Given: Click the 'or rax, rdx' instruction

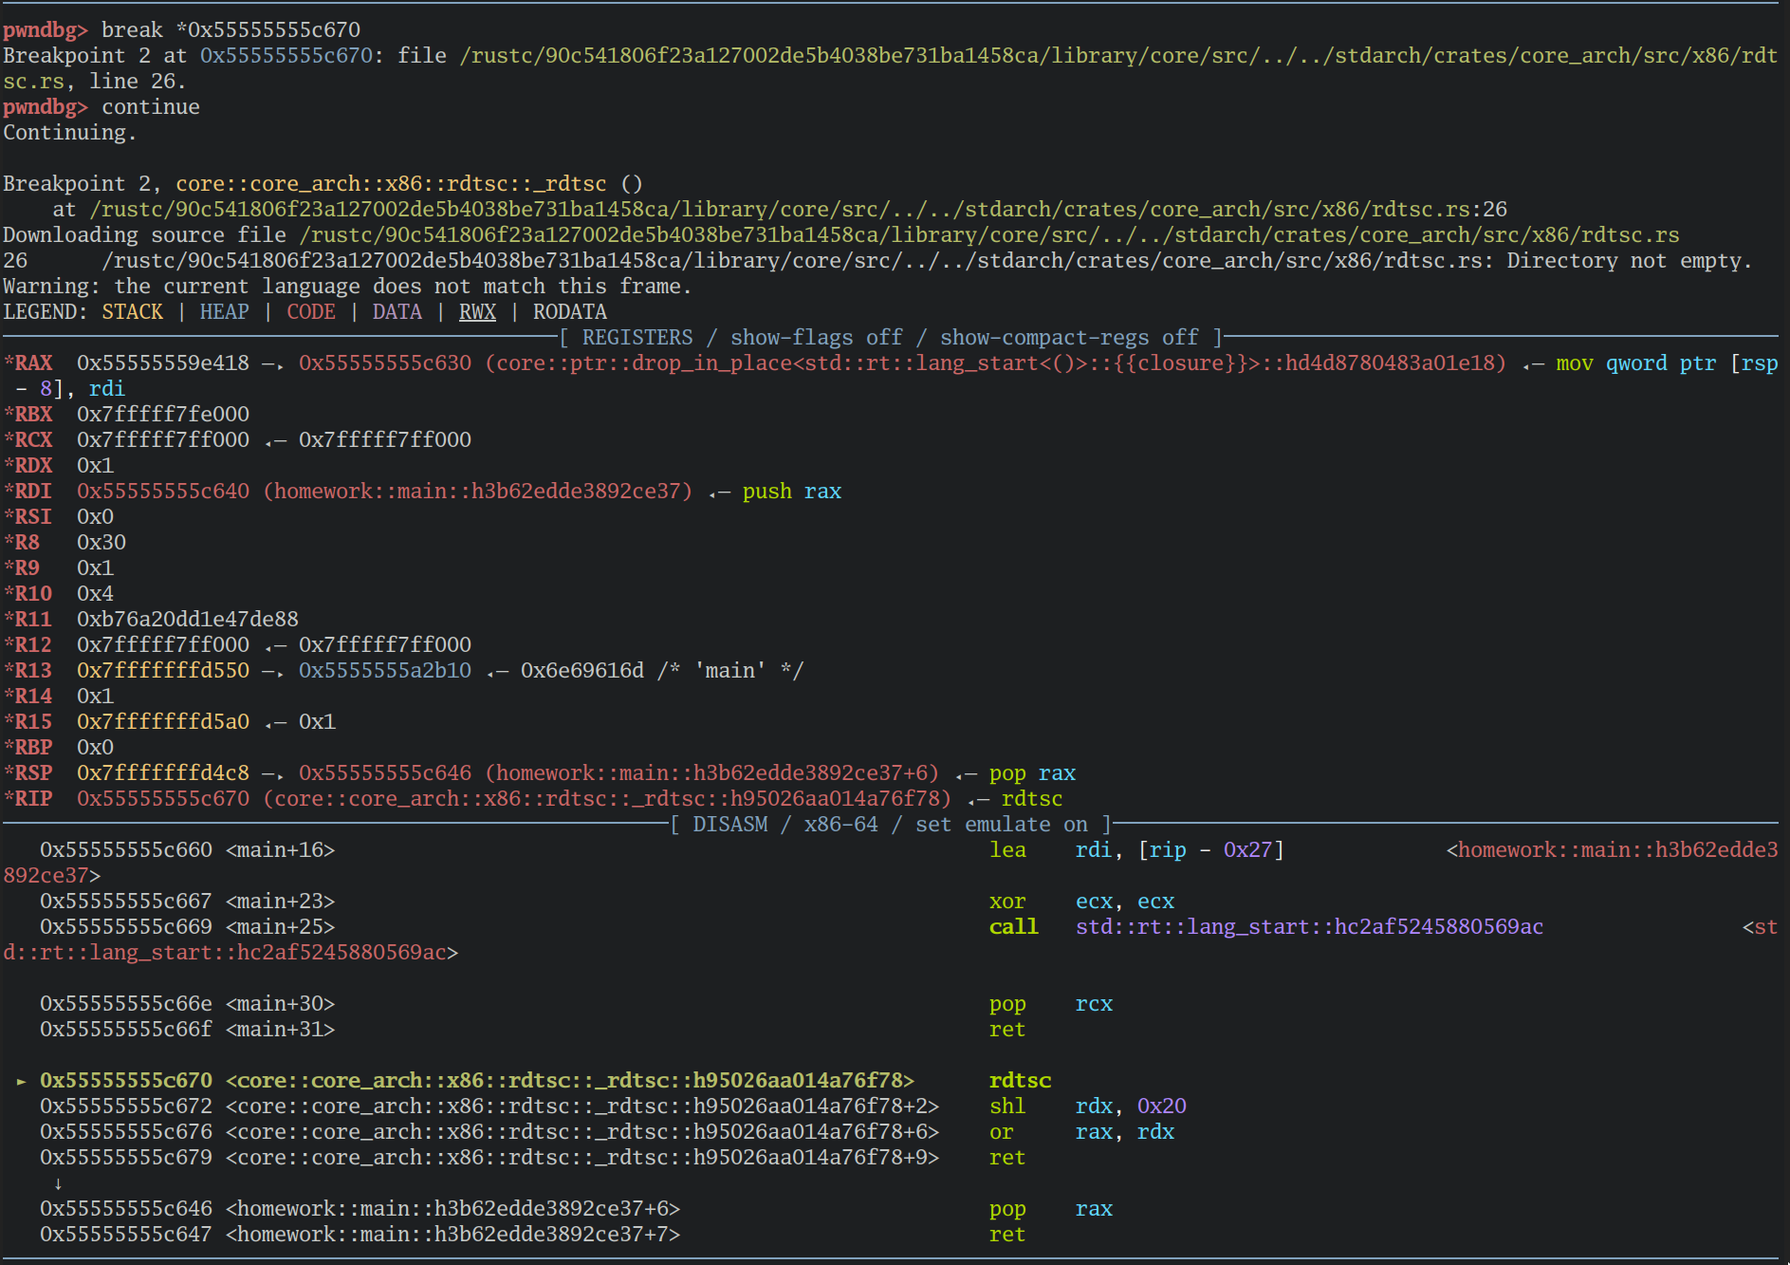Looking at the screenshot, I should click(x=1081, y=1131).
